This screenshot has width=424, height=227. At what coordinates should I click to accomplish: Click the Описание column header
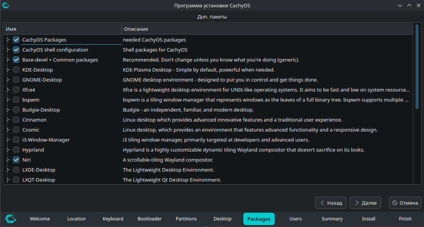[267, 29]
